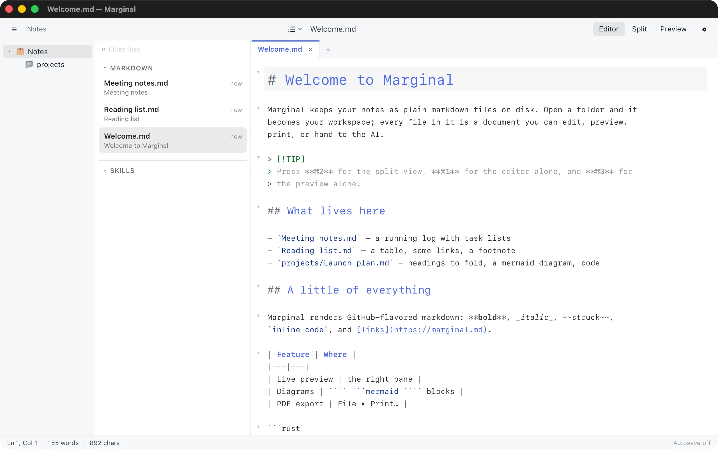Expand the SKILLS section

point(105,171)
